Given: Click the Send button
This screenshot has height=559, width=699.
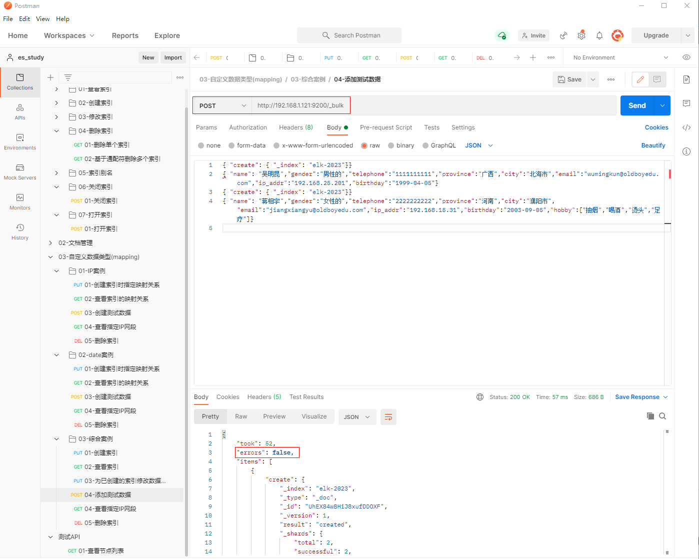Looking at the screenshot, I should click(637, 105).
